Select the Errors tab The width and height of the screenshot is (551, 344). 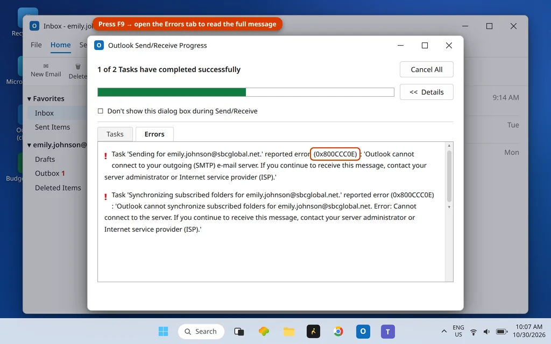154,134
